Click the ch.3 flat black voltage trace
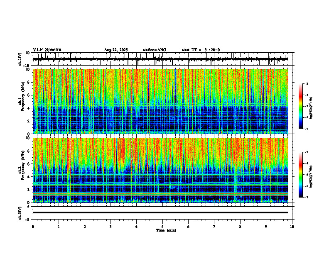This screenshot has width=329, height=254. (160, 212)
